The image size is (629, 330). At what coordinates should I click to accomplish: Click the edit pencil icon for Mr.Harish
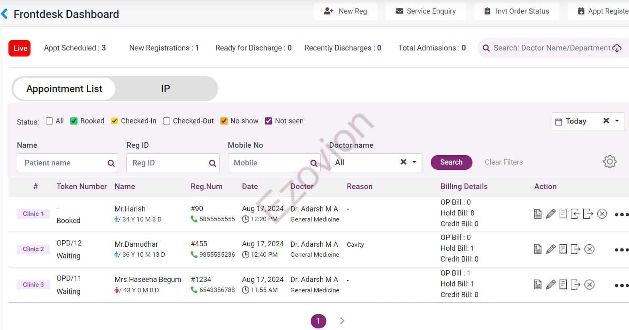[551, 214]
